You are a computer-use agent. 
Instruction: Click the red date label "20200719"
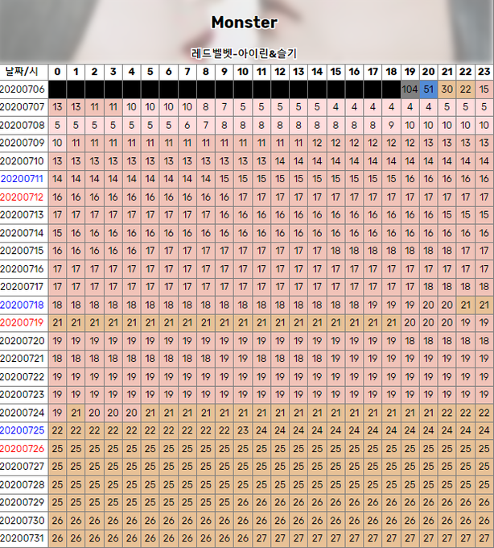click(23, 322)
